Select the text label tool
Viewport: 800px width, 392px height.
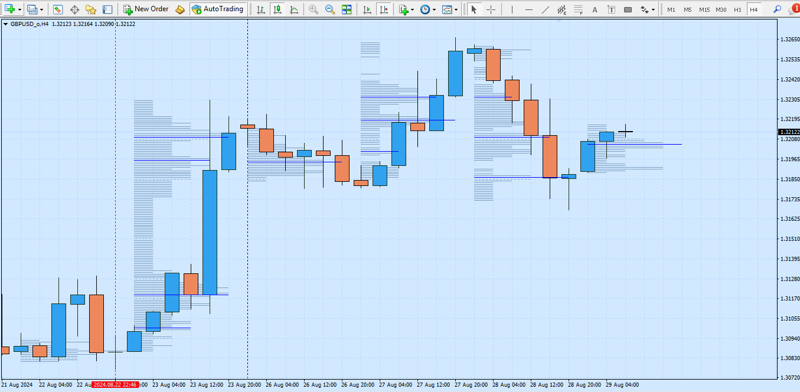(x=611, y=9)
